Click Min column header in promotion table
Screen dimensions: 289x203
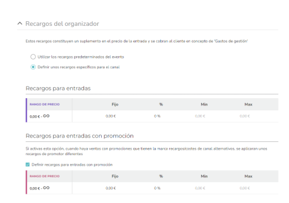pyautogui.click(x=204, y=176)
